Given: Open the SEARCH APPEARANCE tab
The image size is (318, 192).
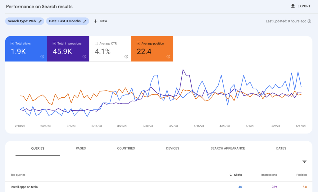Looking at the screenshot, I should [228, 148].
